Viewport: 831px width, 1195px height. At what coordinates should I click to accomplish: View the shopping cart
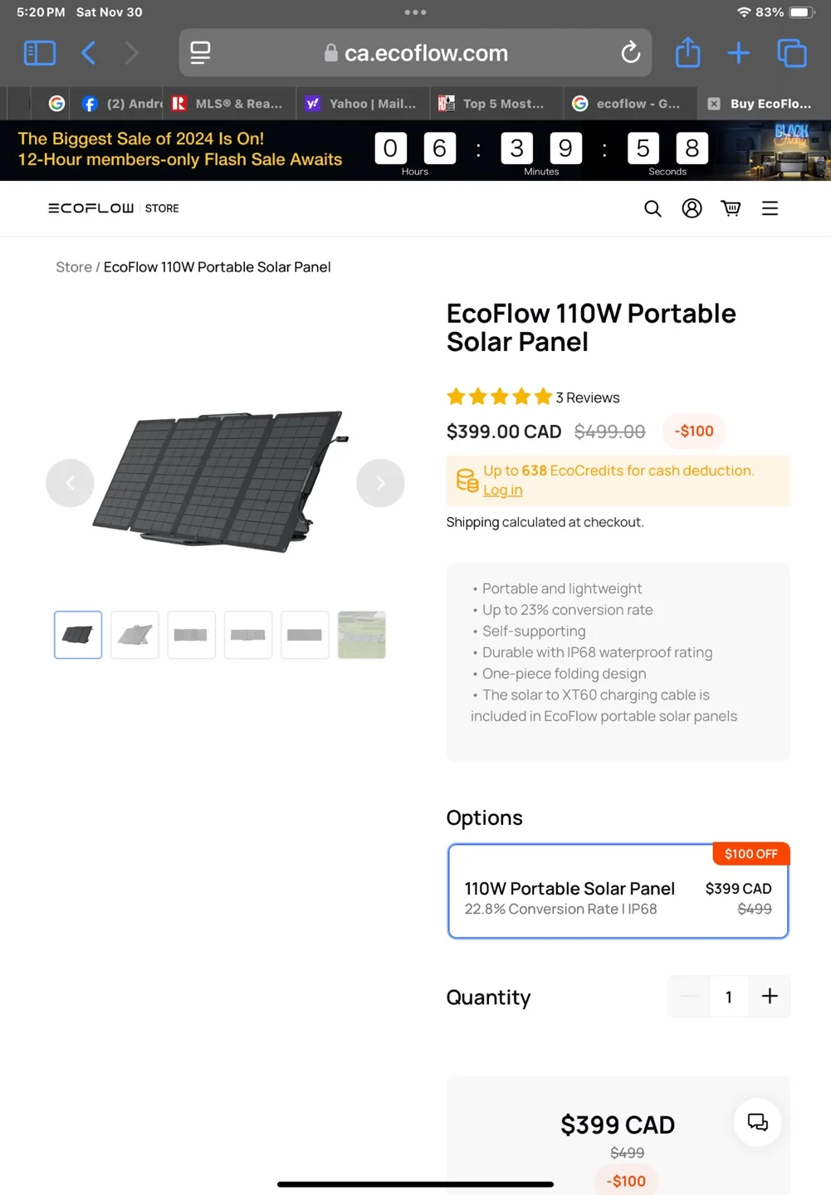coord(731,208)
